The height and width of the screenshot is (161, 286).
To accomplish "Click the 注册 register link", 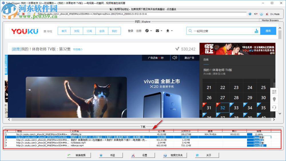I will coord(139,31).
